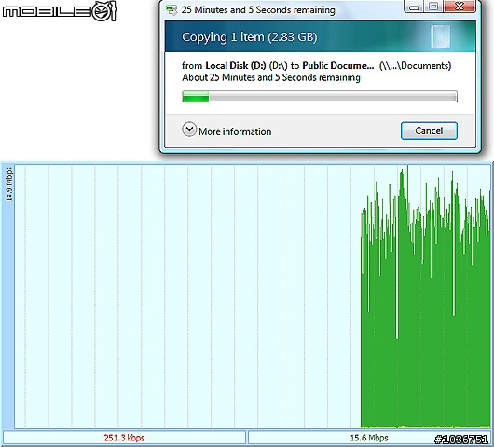
Task: Click the 'Local Disk (D:)' source text
Action: click(x=236, y=65)
